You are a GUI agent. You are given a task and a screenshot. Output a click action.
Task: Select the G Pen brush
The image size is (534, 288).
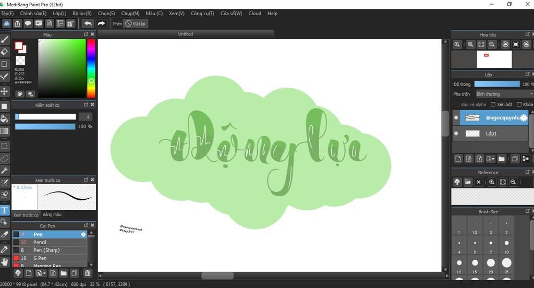point(50,258)
